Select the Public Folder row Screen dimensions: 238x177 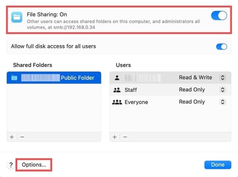point(54,78)
